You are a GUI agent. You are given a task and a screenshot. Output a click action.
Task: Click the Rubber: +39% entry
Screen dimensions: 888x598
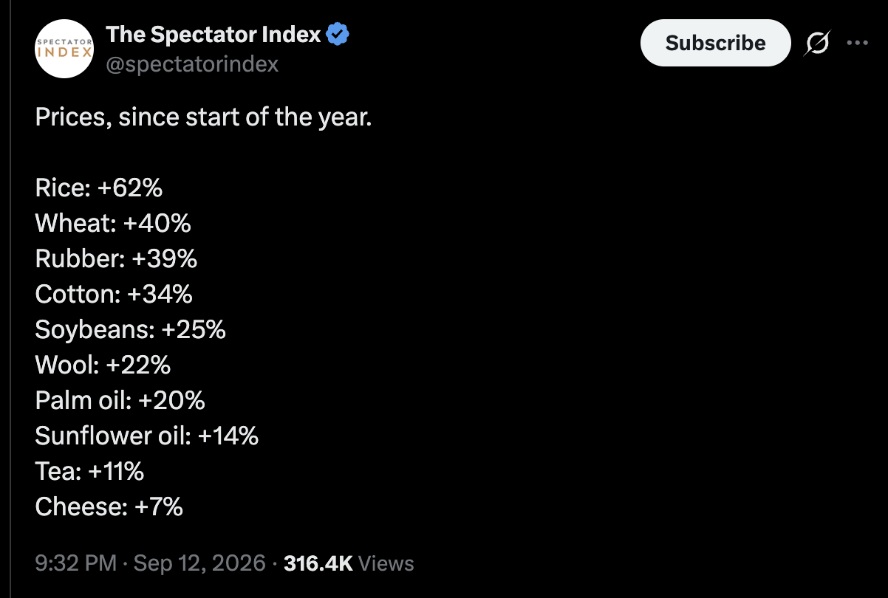tap(116, 258)
